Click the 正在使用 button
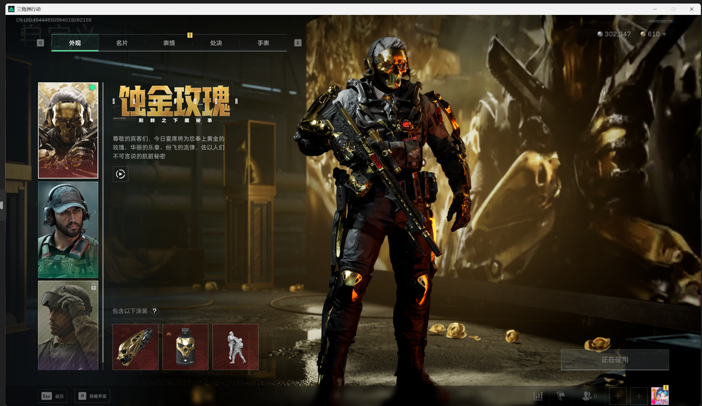702x406 pixels. [x=615, y=359]
